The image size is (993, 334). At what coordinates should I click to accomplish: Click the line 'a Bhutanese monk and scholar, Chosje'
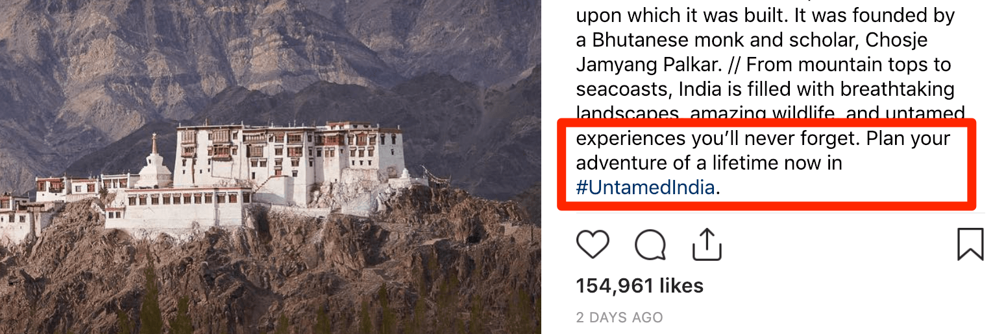(x=752, y=40)
